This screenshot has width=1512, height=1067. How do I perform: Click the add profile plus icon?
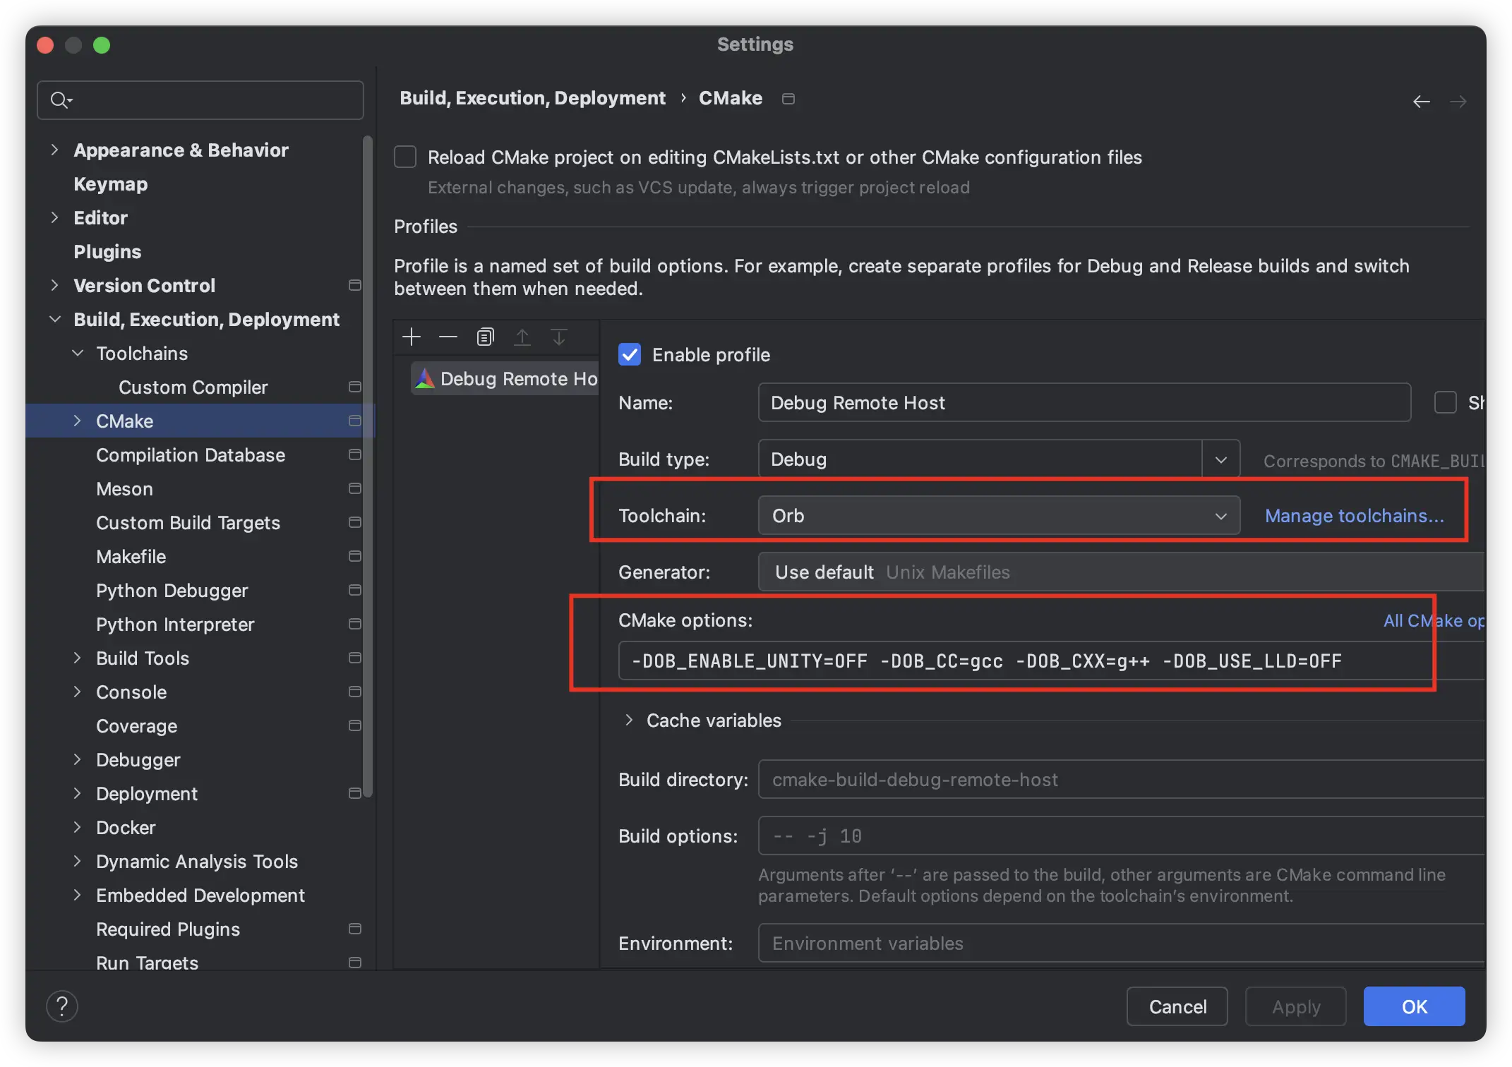point(412,336)
